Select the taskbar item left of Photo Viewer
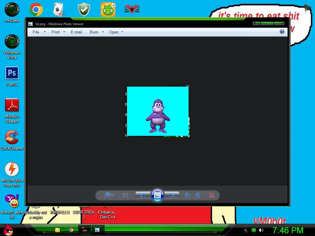 coord(84,230)
